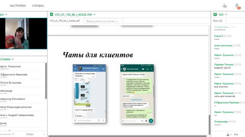Switch to the LTO_ot_150_bb_i_bolee.pdf tab
The height and width of the screenshot is (137, 245).
(x=65, y=21)
